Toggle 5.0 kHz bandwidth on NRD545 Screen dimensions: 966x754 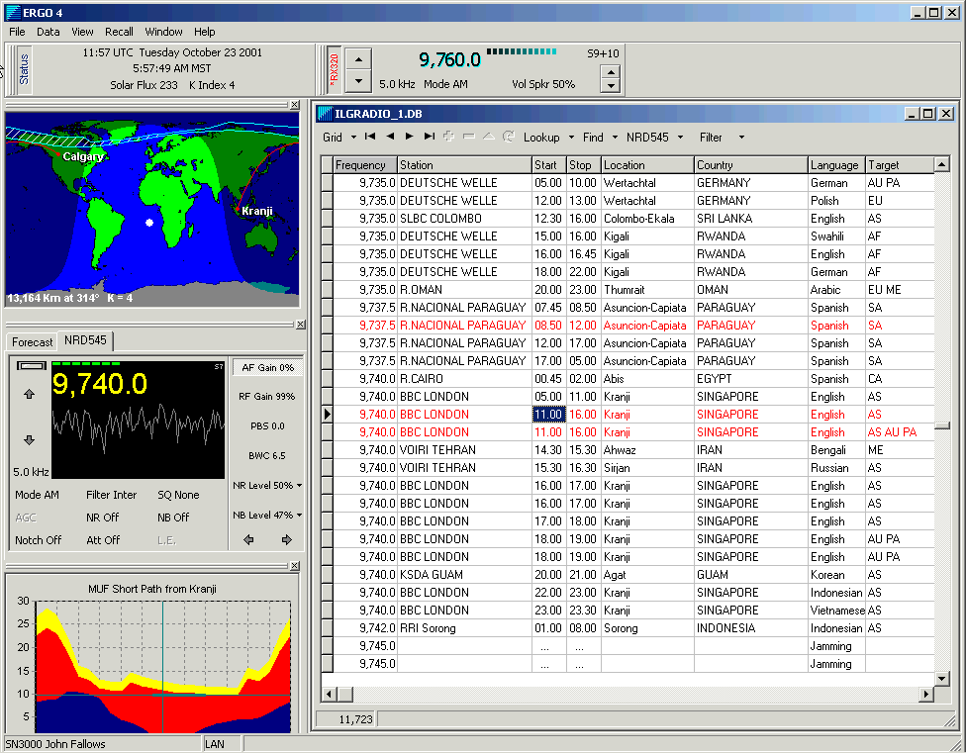[31, 472]
